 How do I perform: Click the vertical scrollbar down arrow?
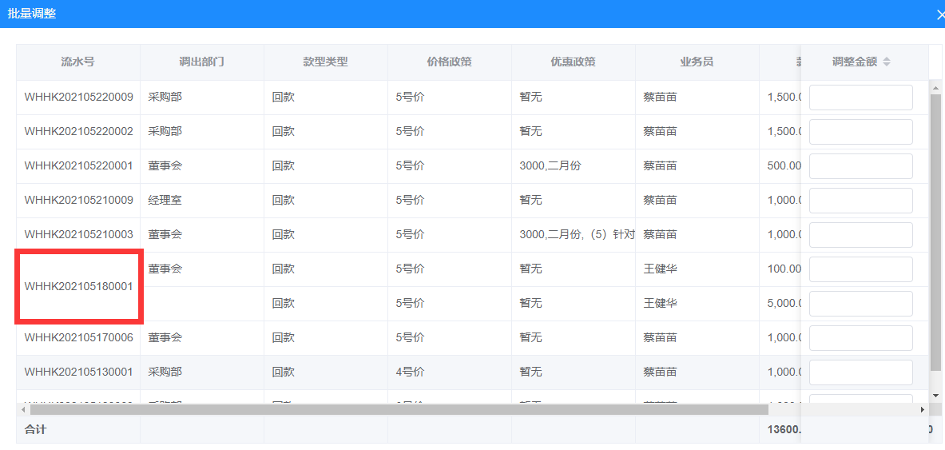[935, 395]
